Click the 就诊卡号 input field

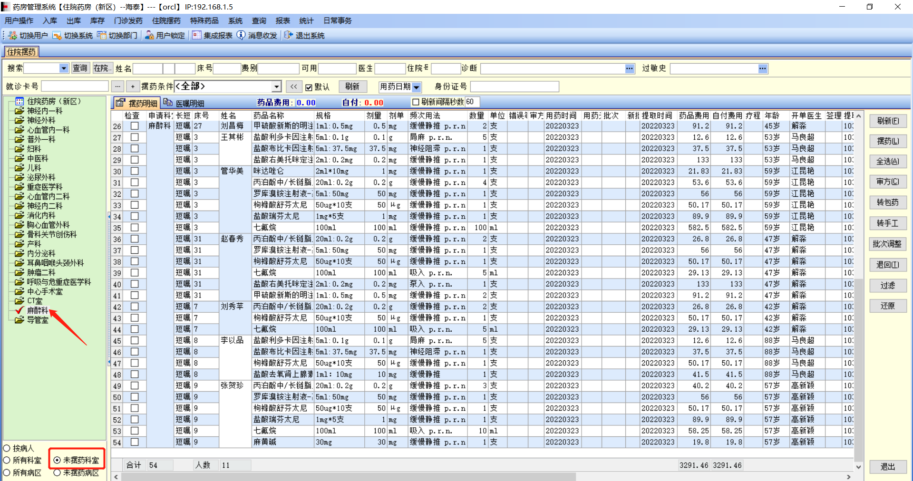pyautogui.click(x=75, y=87)
